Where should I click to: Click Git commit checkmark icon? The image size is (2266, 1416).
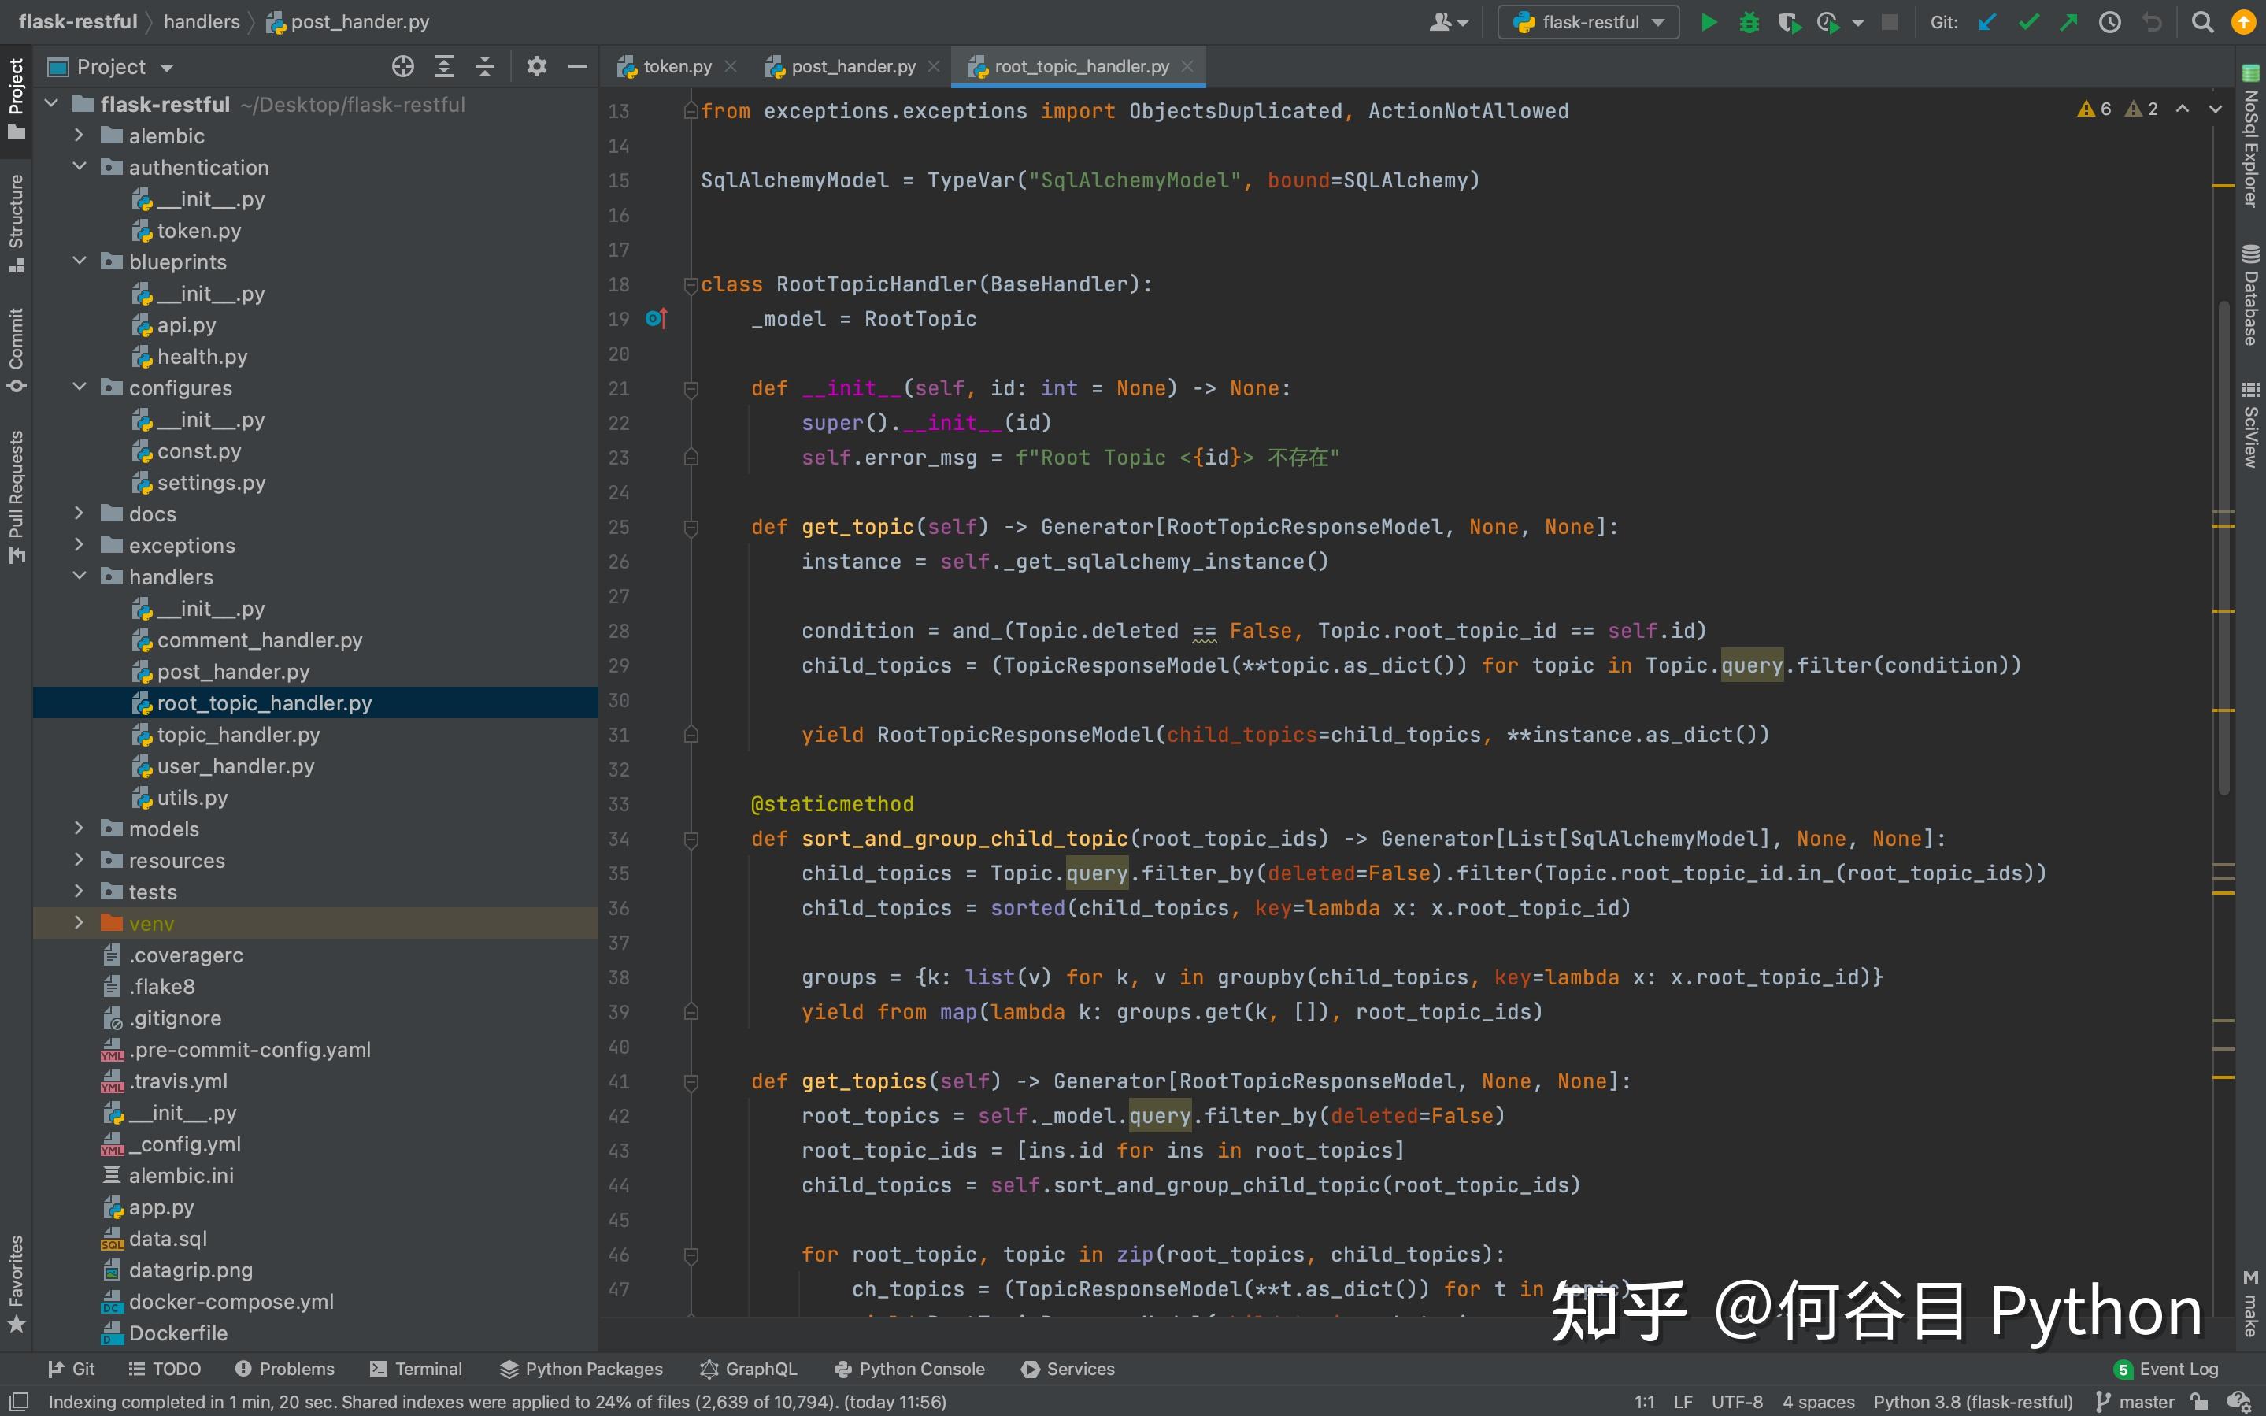click(2028, 21)
